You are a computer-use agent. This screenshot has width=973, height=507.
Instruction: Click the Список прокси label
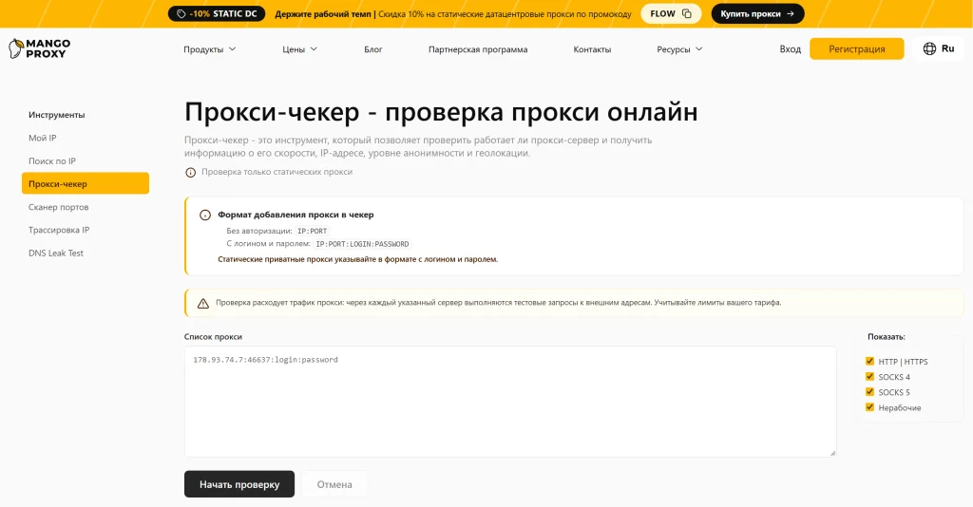click(x=213, y=336)
